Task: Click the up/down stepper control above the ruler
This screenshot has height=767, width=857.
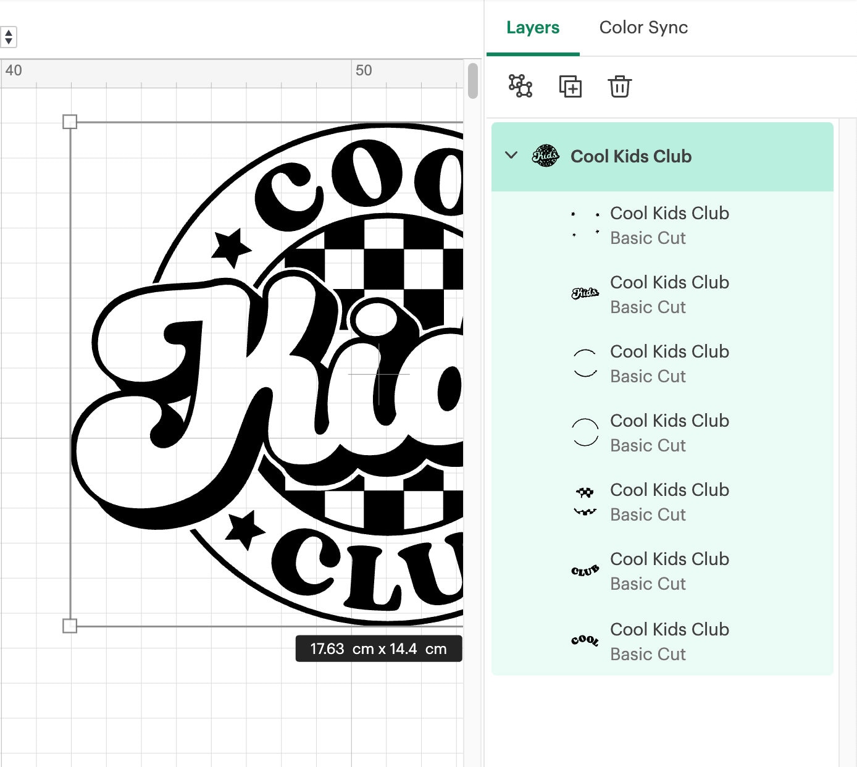Action: [x=9, y=37]
